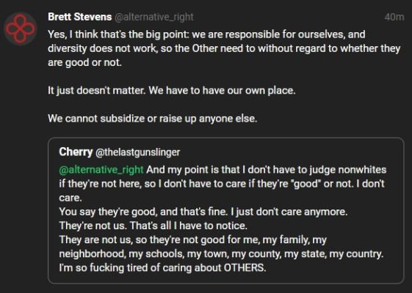Click quoted line "They're not us. That's all"
This screenshot has height=293, width=412.
[153, 226]
